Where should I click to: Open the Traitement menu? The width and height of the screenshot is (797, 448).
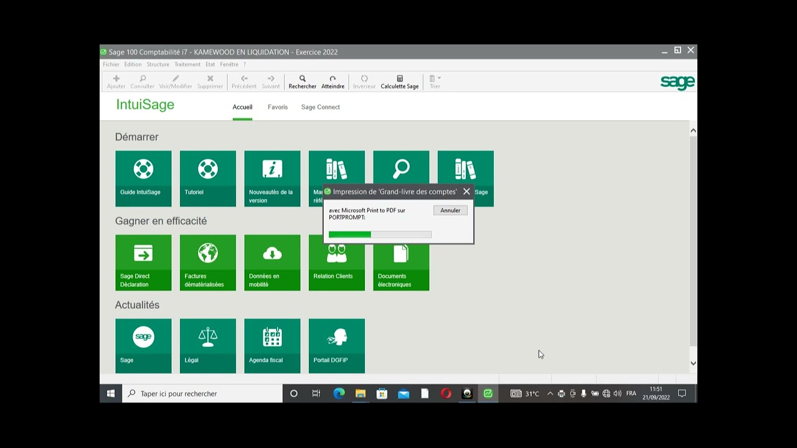pos(187,64)
